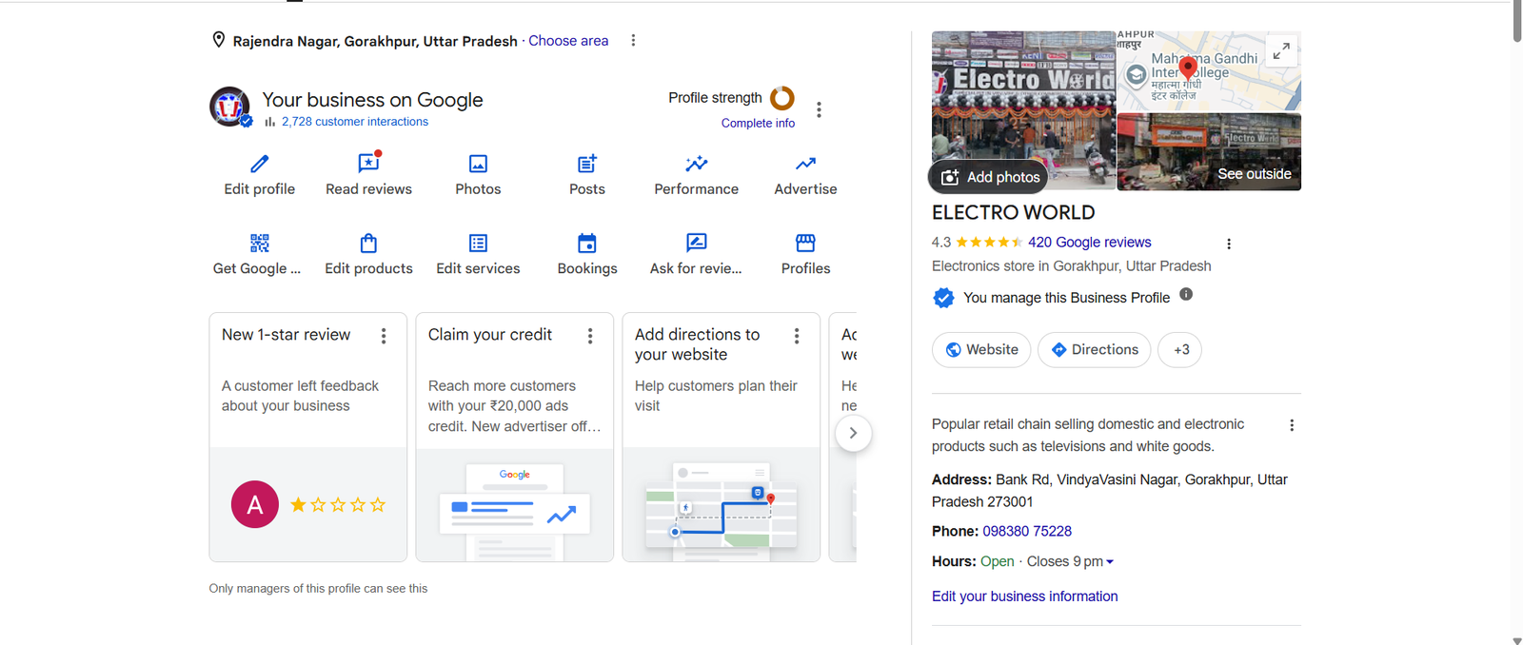Click the Get Google QR code icon
The image size is (1523, 645).
click(259, 243)
